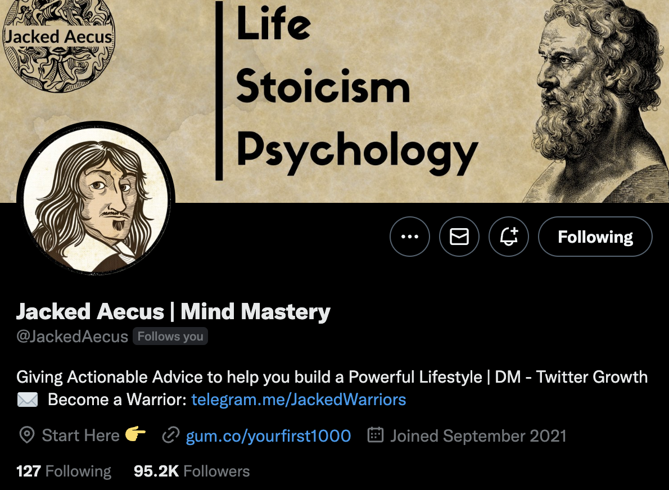Click the Joined September 2021 text
The width and height of the screenshot is (669, 490).
pyautogui.click(x=478, y=436)
